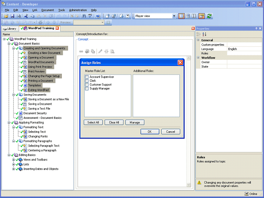Click the Additional Roles list box
Viewport: 264px width, 198px height.
(x=156, y=96)
